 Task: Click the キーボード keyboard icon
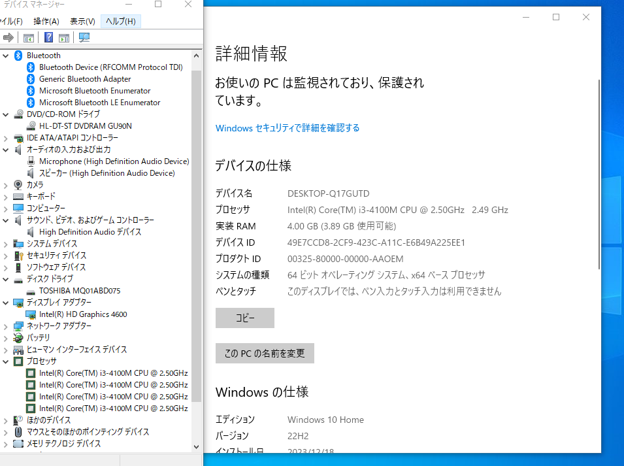coord(18,197)
